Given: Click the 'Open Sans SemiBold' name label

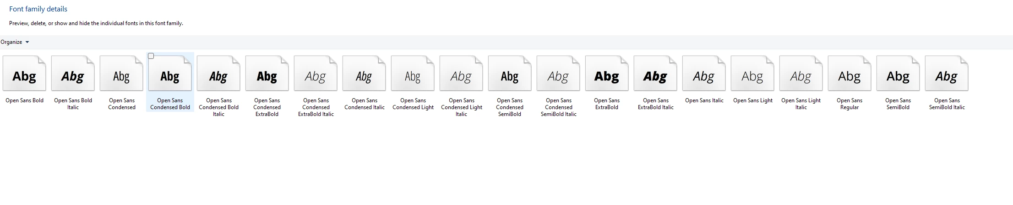Looking at the screenshot, I should point(898,104).
